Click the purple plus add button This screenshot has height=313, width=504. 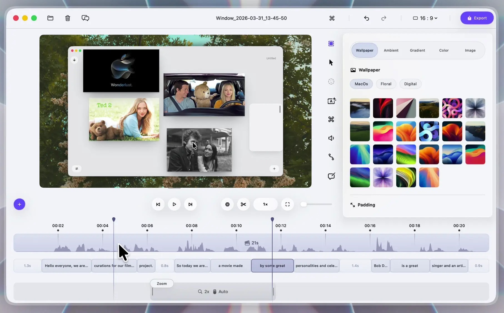click(x=19, y=204)
